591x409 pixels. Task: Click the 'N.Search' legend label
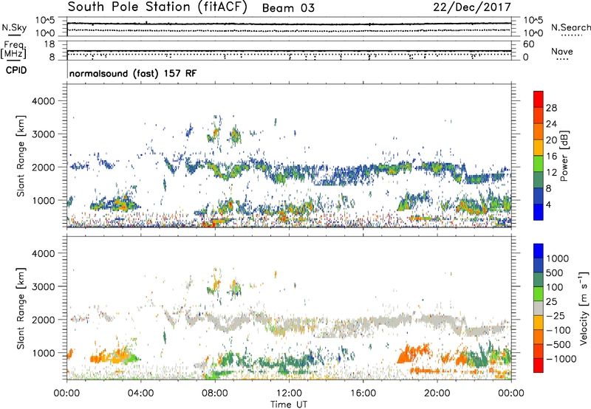click(x=570, y=27)
